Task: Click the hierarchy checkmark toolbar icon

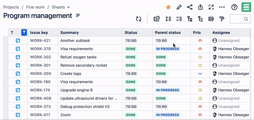Action: [200, 19]
